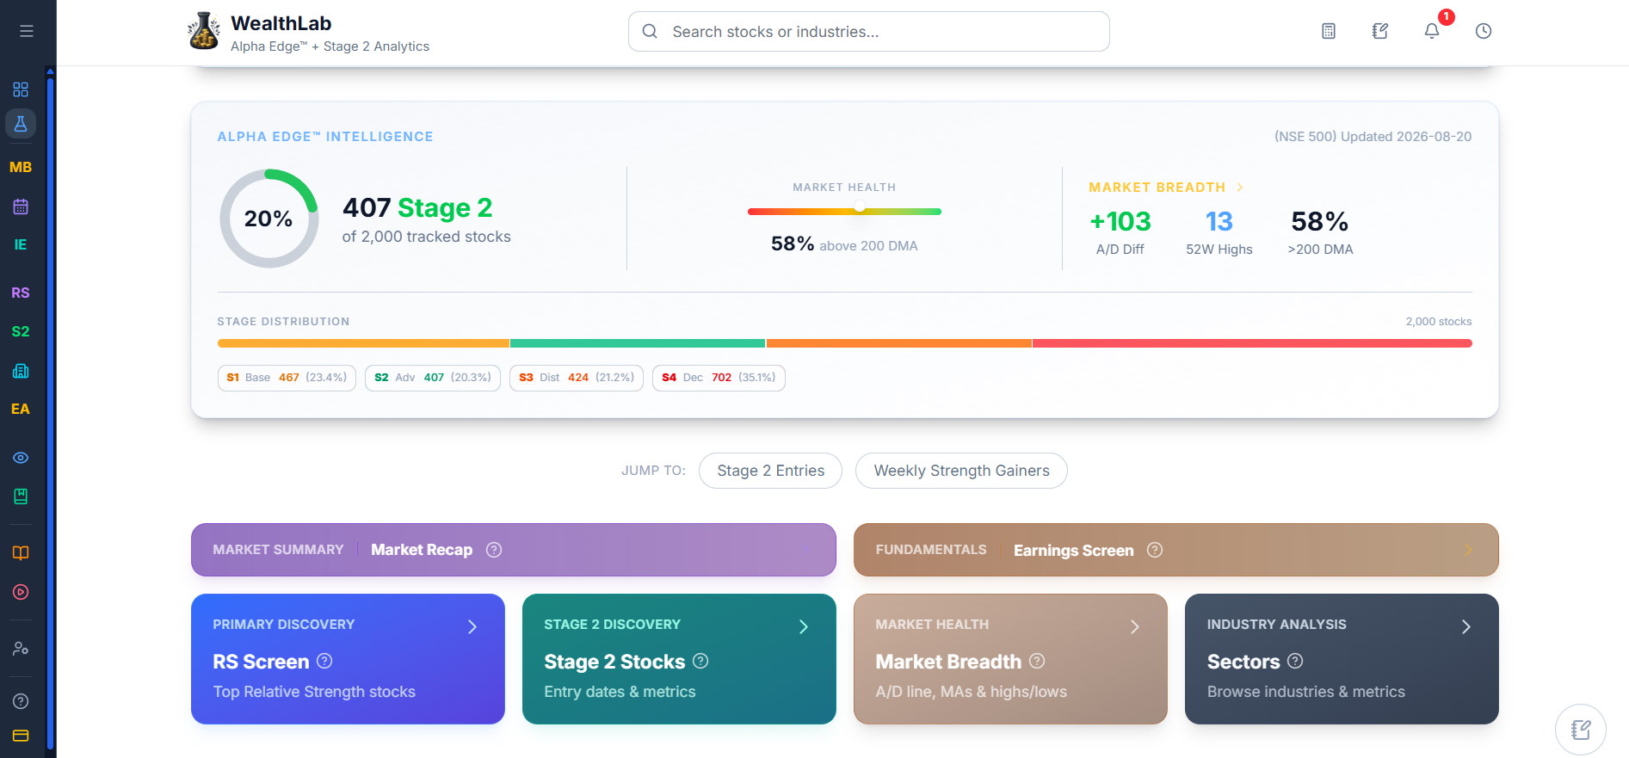The width and height of the screenshot is (1629, 758).
Task: Click the 20% Stage 2 progress ring
Action: tap(269, 219)
